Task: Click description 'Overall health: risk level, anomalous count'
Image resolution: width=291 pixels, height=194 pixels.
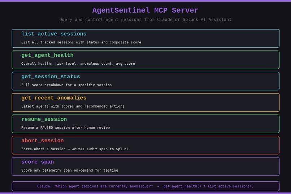Action: coord(78,64)
